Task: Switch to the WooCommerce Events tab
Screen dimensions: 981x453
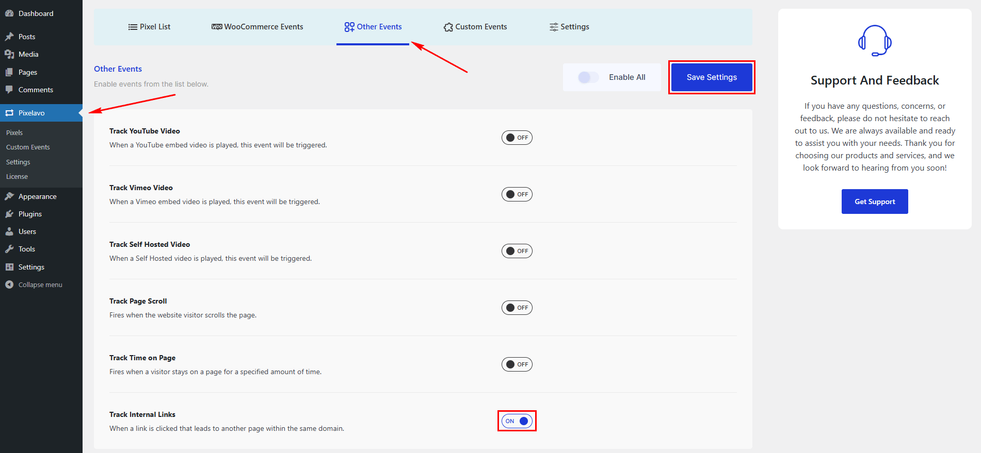Action: [x=258, y=27]
